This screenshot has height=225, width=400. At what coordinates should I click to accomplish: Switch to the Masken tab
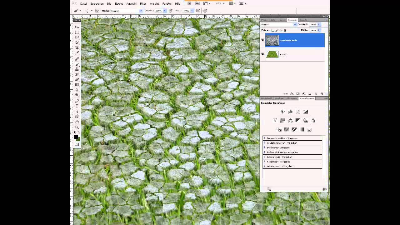[x=279, y=98]
